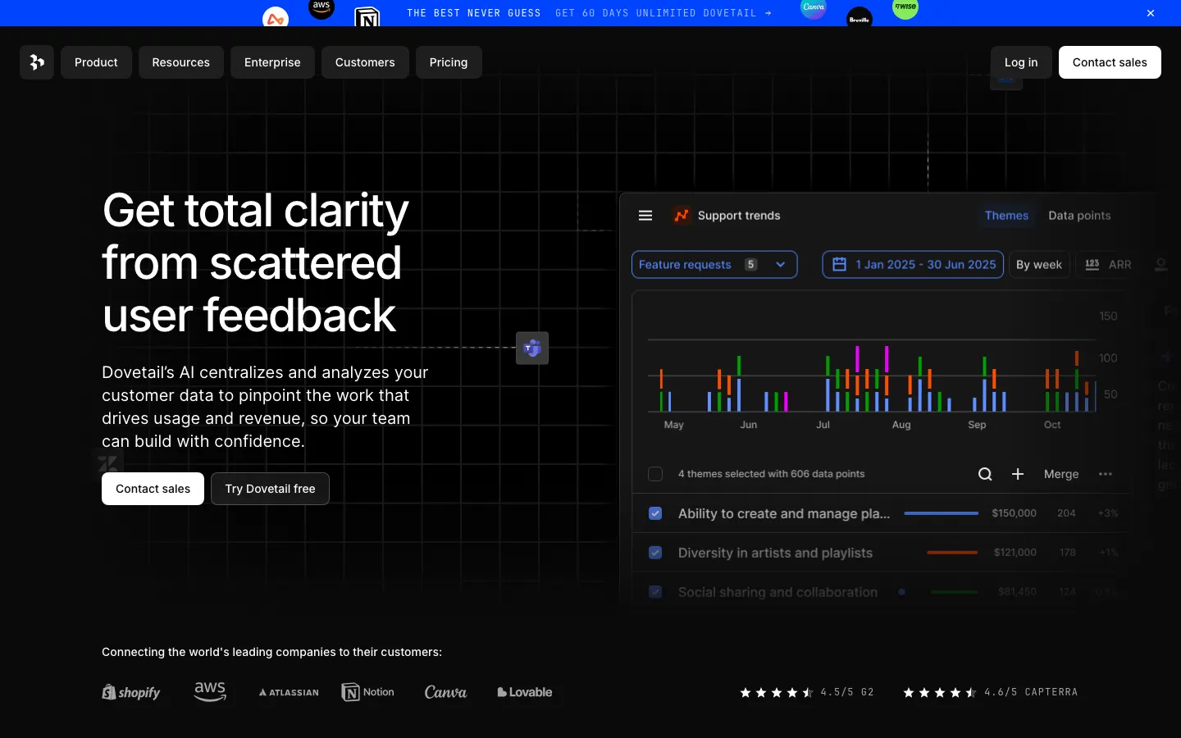Click the Microsoft Teams integration icon
This screenshot has height=738, width=1181.
click(532, 348)
